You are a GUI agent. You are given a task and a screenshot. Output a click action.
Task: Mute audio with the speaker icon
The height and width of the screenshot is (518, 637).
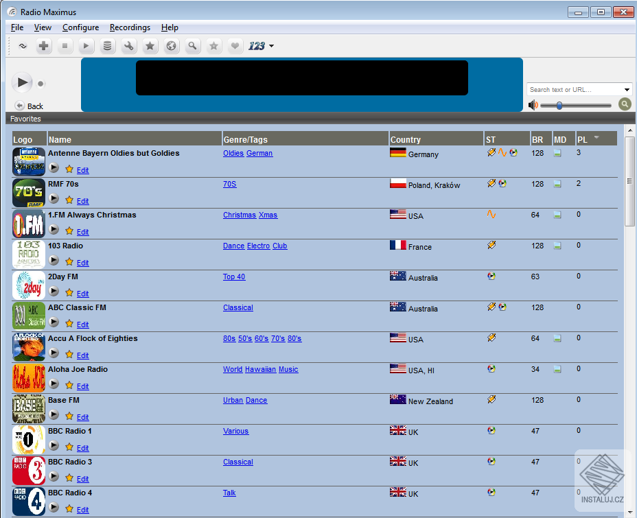coord(533,105)
